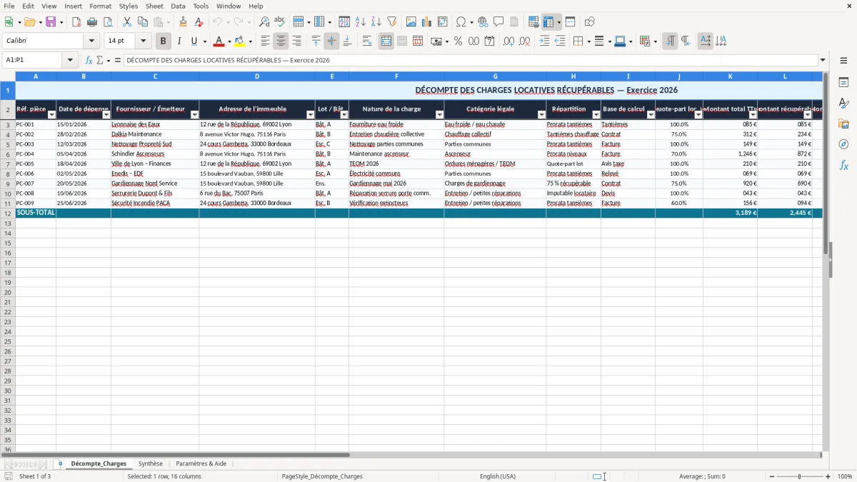The height and width of the screenshot is (482, 857).
Task: Toggle Italic formatting
Action: (x=179, y=41)
